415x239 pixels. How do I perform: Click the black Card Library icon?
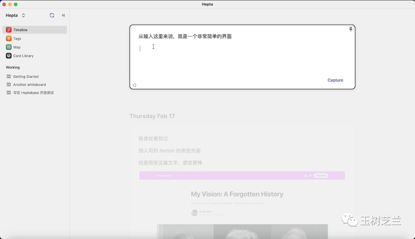point(9,56)
